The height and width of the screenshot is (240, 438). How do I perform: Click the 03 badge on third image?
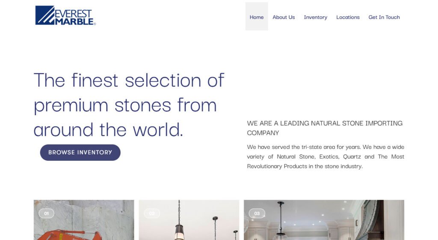(257, 213)
